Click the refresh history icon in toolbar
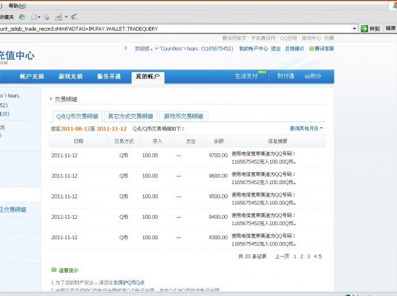Screen dimensions: 397x296 click(x=22, y=17)
